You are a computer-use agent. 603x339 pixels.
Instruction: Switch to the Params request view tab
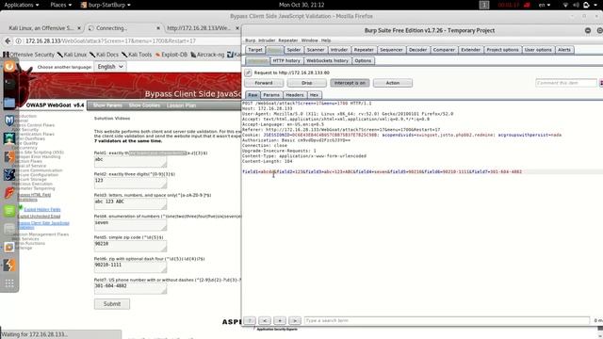coord(271,95)
